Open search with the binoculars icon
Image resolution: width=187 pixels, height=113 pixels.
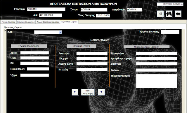tap(169, 14)
